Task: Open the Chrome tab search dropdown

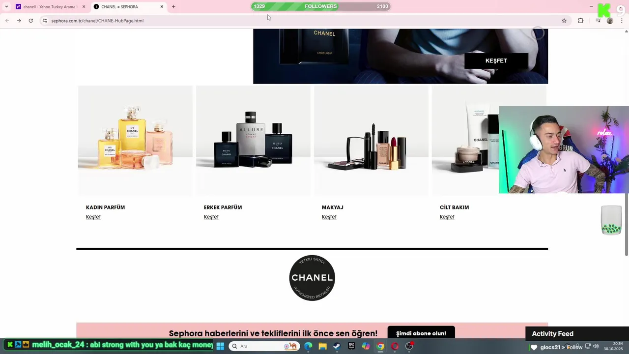Action: click(x=6, y=6)
